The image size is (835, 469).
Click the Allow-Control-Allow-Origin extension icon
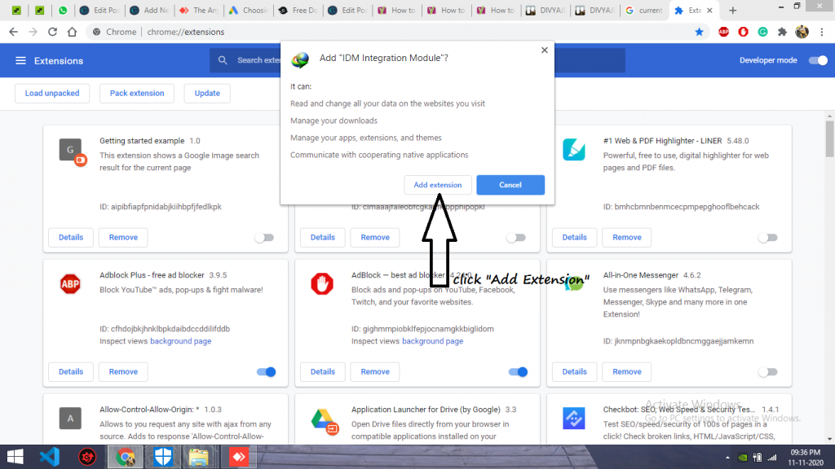click(70, 418)
